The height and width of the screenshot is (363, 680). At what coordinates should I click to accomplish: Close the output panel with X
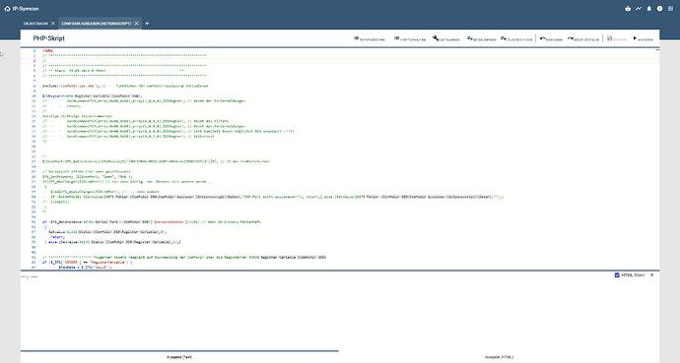[x=651, y=275]
